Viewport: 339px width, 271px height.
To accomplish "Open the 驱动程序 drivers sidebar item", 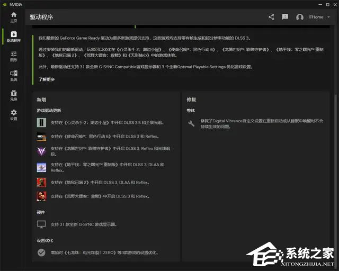I will [14, 37].
